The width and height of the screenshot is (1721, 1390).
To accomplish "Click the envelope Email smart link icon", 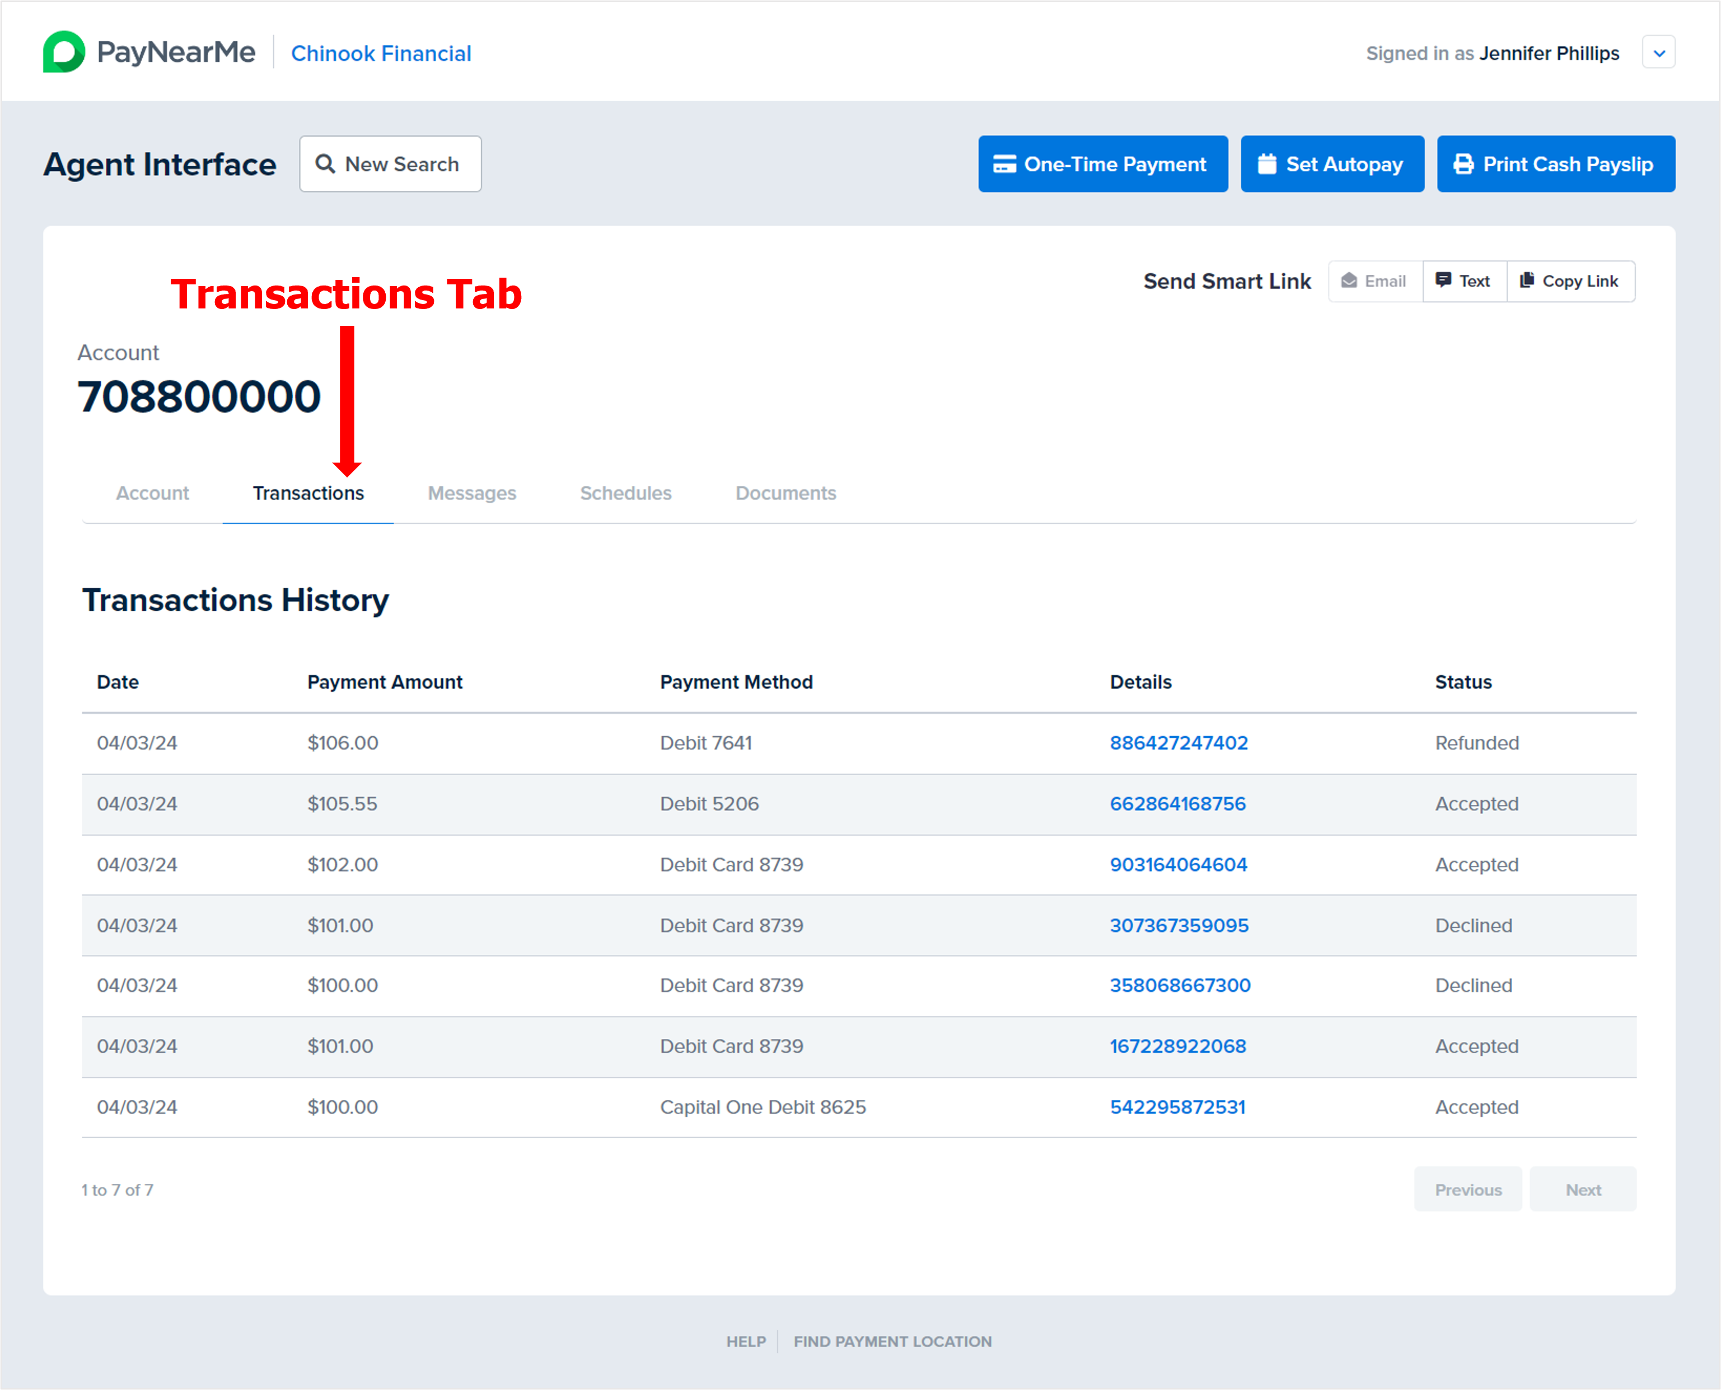I will coord(1349,281).
